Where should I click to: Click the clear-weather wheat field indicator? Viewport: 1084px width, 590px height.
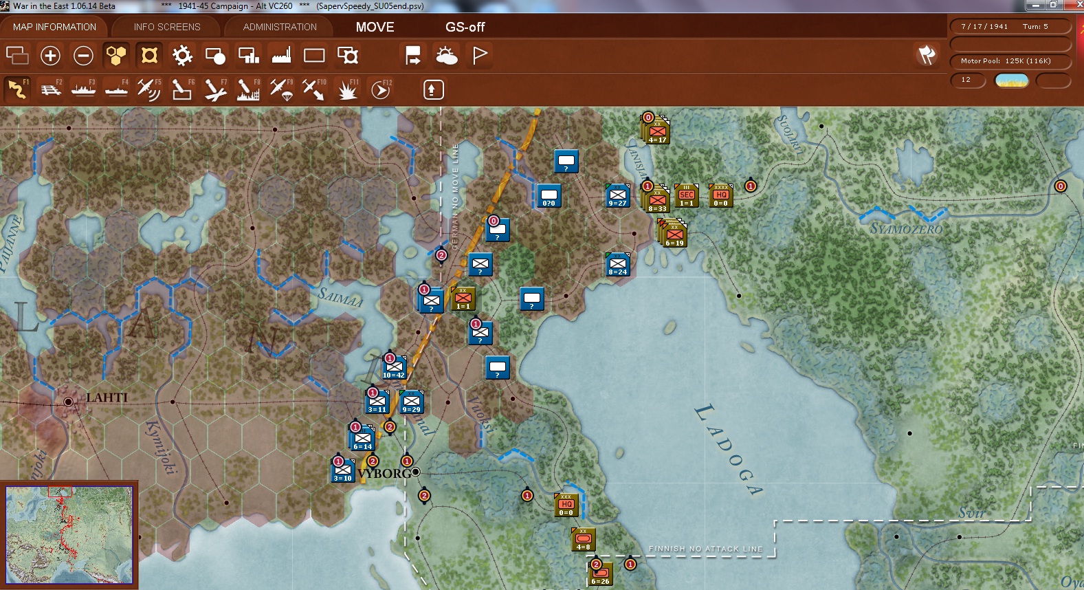click(1011, 80)
